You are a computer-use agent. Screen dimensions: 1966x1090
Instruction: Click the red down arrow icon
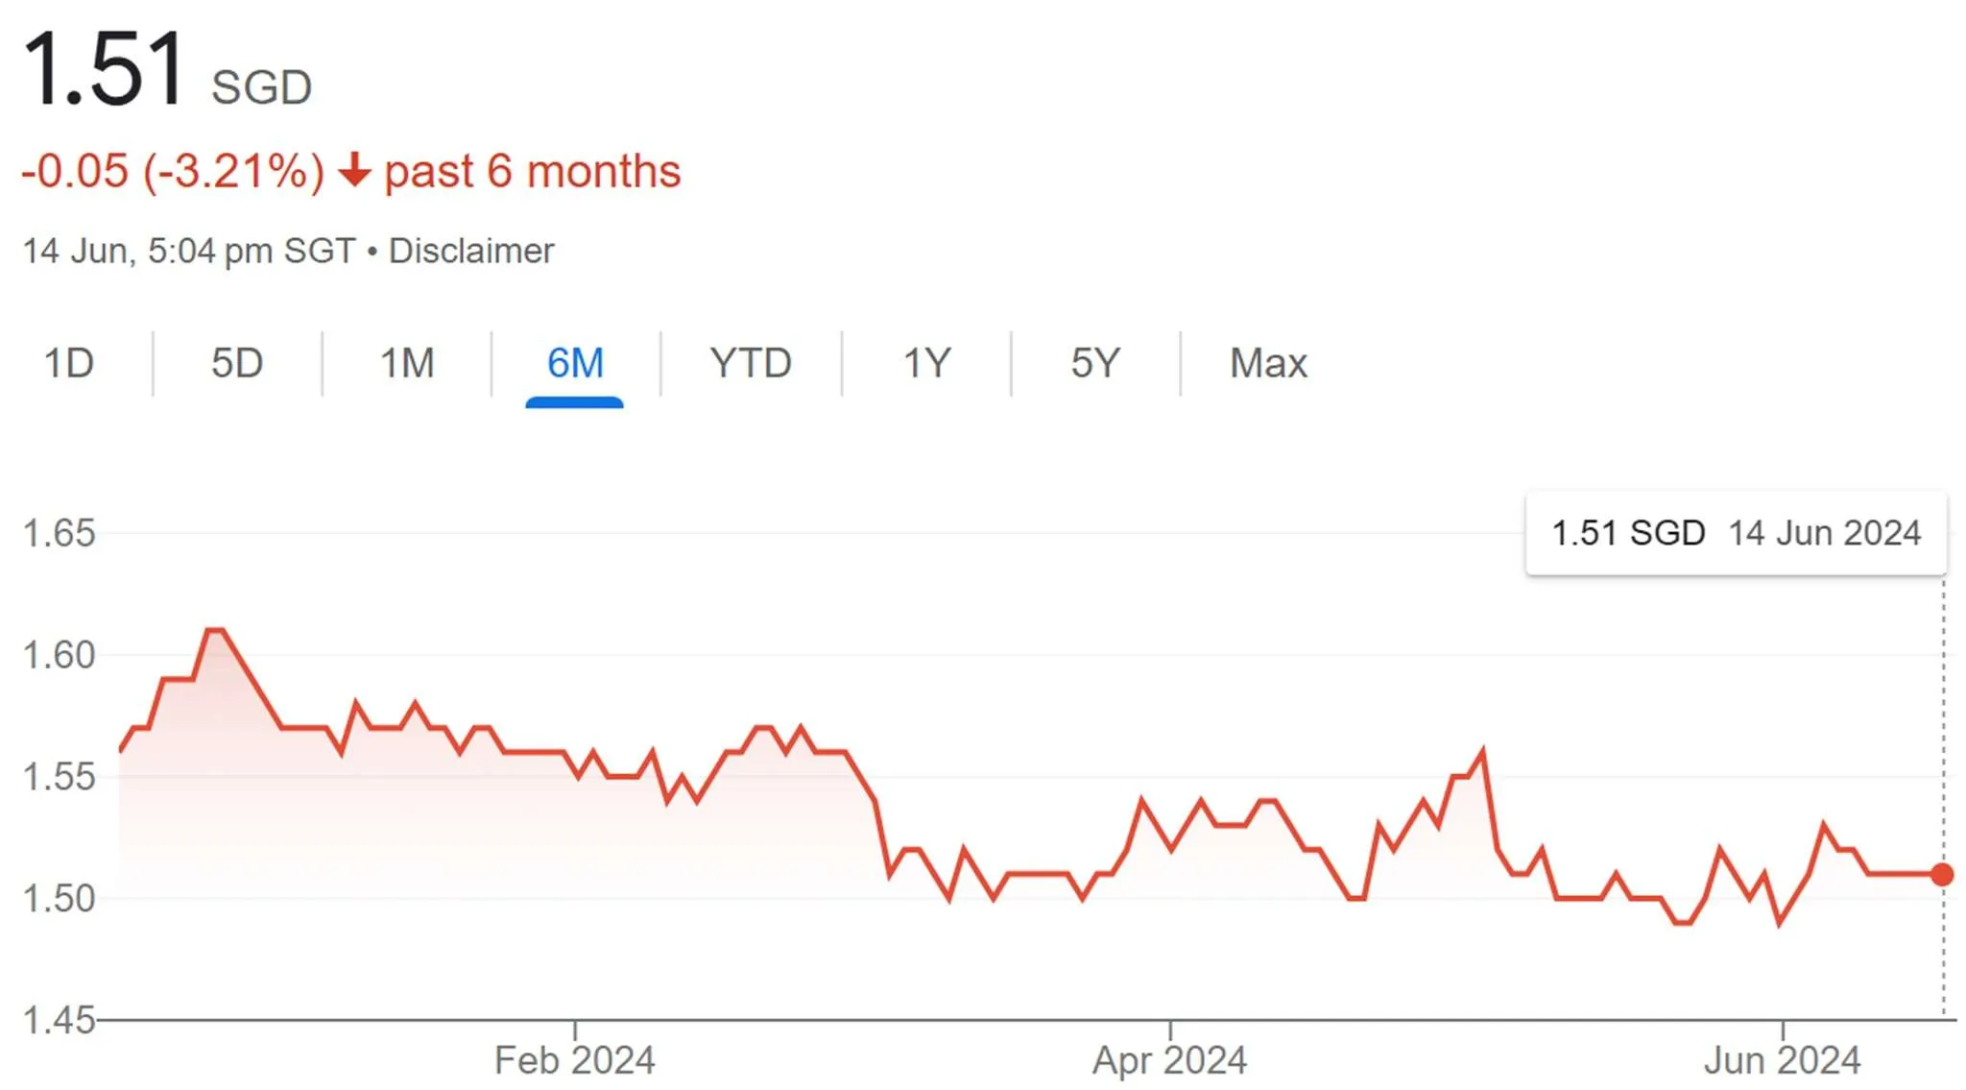(354, 171)
